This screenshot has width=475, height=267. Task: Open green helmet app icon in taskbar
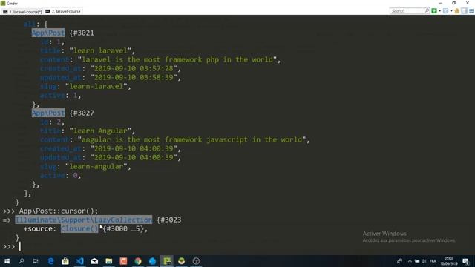tap(181, 261)
